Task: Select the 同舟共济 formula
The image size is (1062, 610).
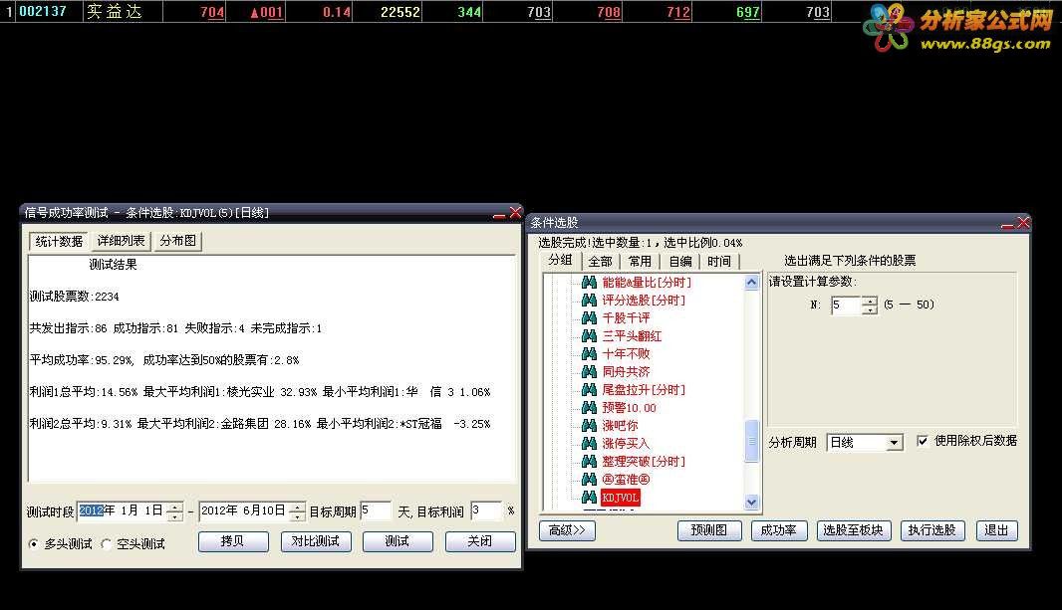Action: (626, 371)
